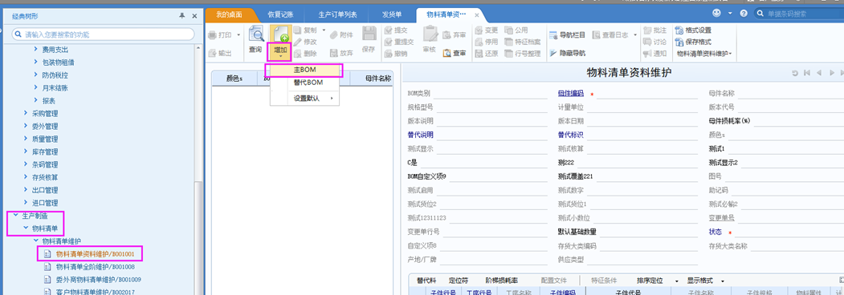This screenshot has width=844, height=295.
Task: Click the 复制 copy icon
Action: 298,30
